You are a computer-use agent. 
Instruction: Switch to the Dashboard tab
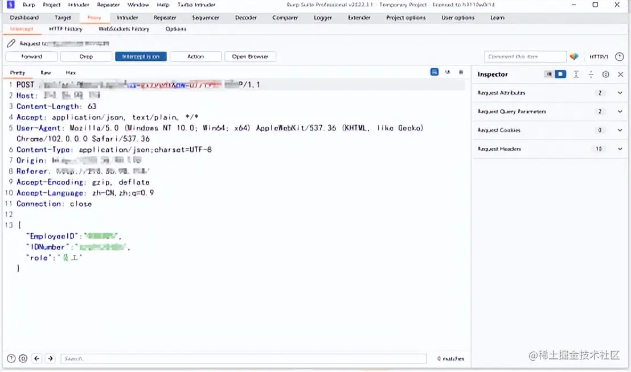click(x=24, y=18)
